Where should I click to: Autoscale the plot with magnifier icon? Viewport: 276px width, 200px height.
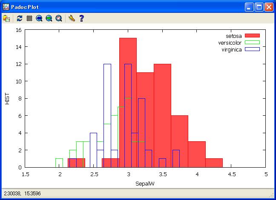59,18
